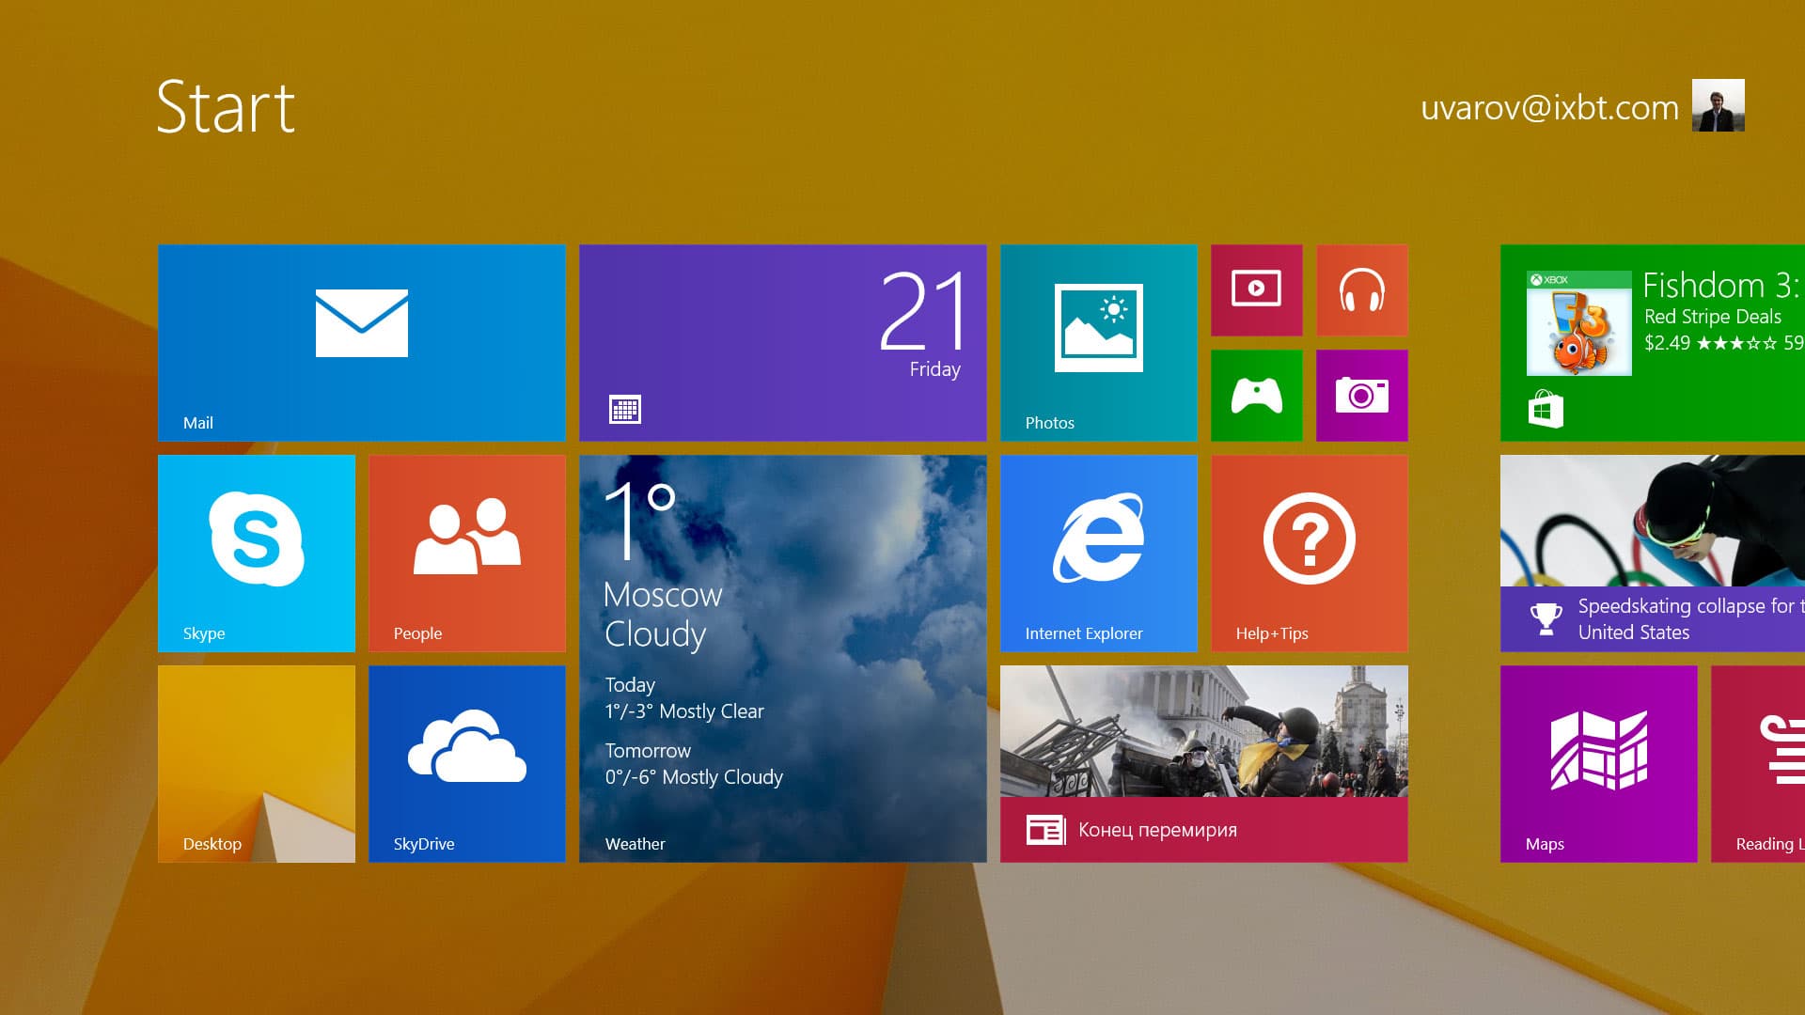Open the Camera small tile
The image size is (1805, 1015).
click(1361, 395)
